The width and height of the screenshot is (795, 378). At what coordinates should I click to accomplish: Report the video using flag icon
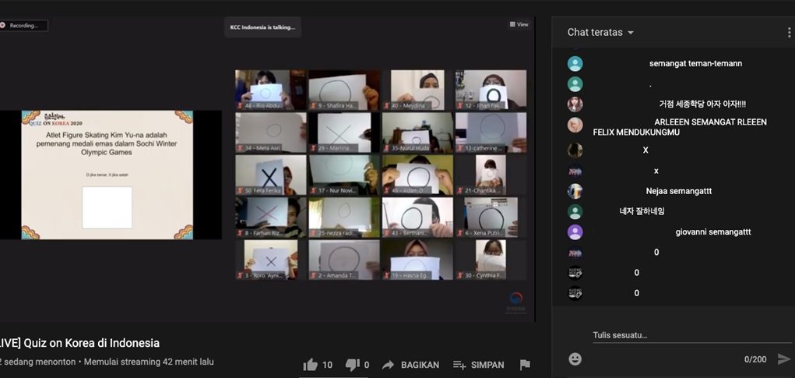point(525,365)
